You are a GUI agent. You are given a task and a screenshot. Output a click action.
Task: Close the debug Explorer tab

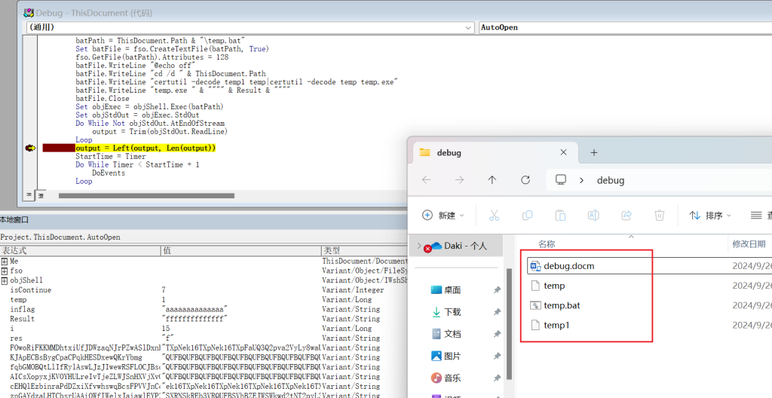[x=563, y=153]
